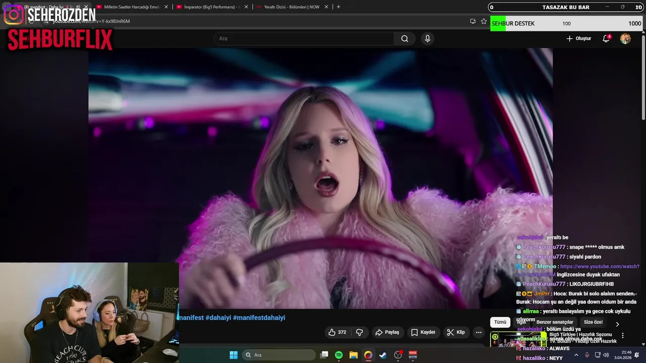Open a new browser tab with plus

pyautogui.click(x=338, y=7)
